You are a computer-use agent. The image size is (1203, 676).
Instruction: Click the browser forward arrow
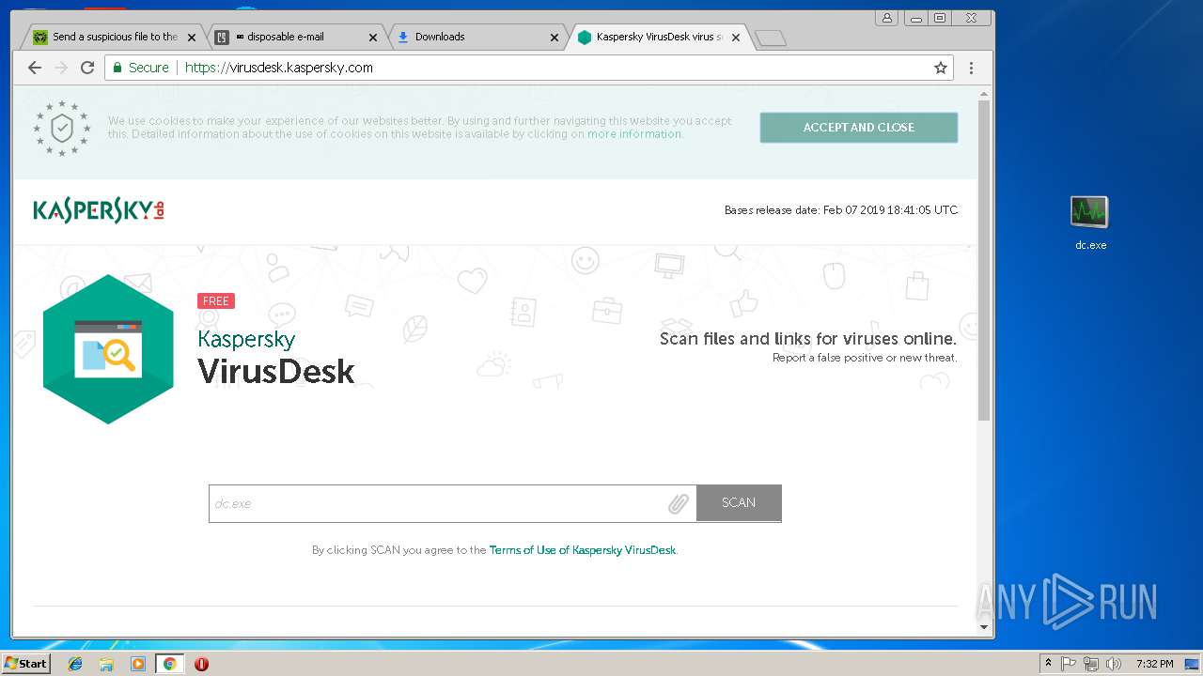pyautogui.click(x=61, y=68)
